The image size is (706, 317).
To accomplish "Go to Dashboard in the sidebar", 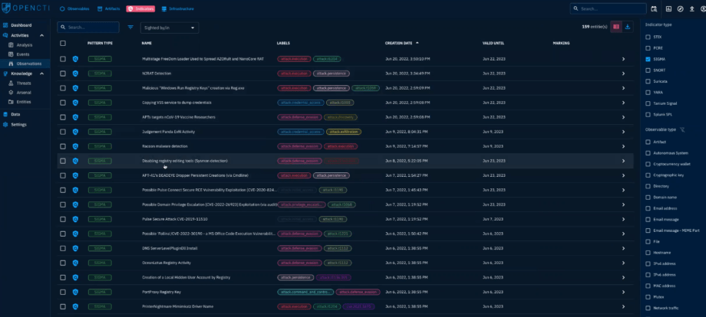I will click(x=21, y=25).
